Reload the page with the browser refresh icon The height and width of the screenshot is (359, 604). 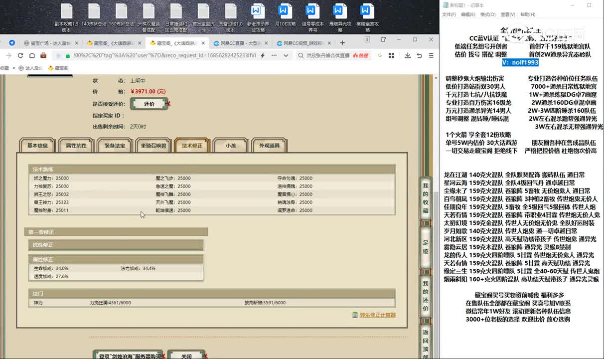coord(20,55)
